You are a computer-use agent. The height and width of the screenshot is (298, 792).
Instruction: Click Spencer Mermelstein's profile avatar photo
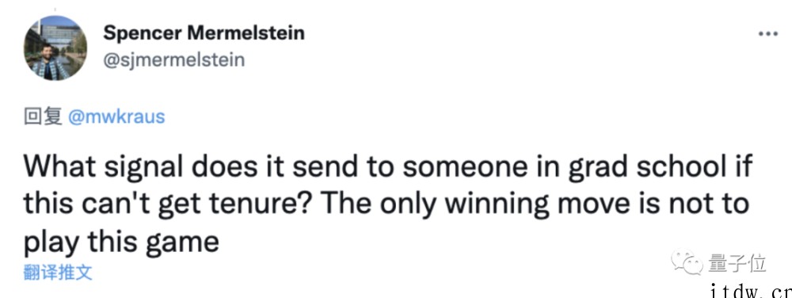click(55, 48)
